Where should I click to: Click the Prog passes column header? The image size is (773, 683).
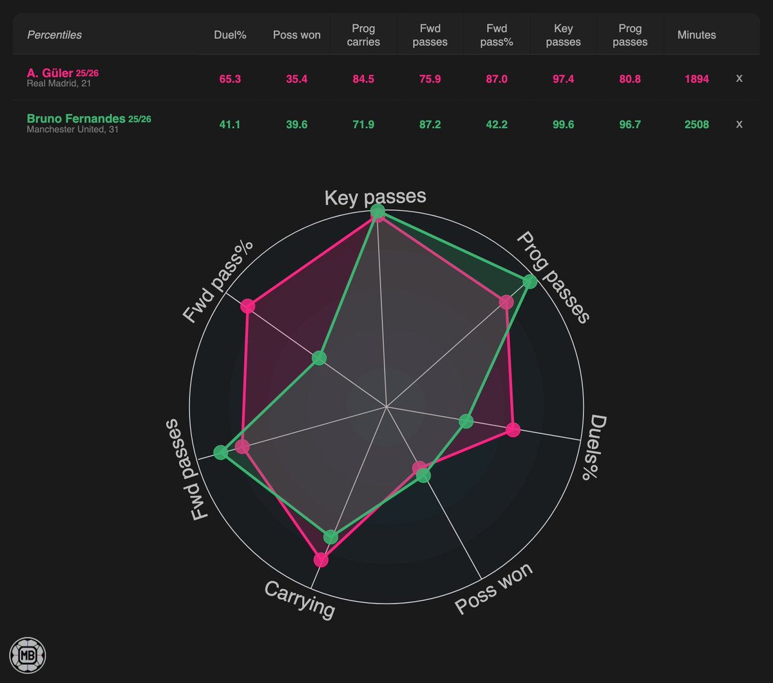630,35
